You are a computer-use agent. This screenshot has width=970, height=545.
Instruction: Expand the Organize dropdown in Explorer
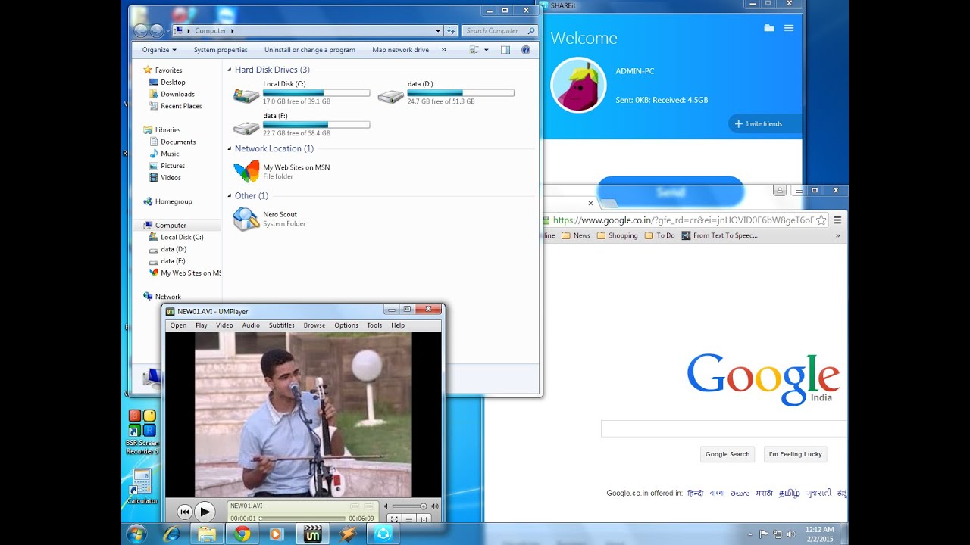(x=159, y=50)
